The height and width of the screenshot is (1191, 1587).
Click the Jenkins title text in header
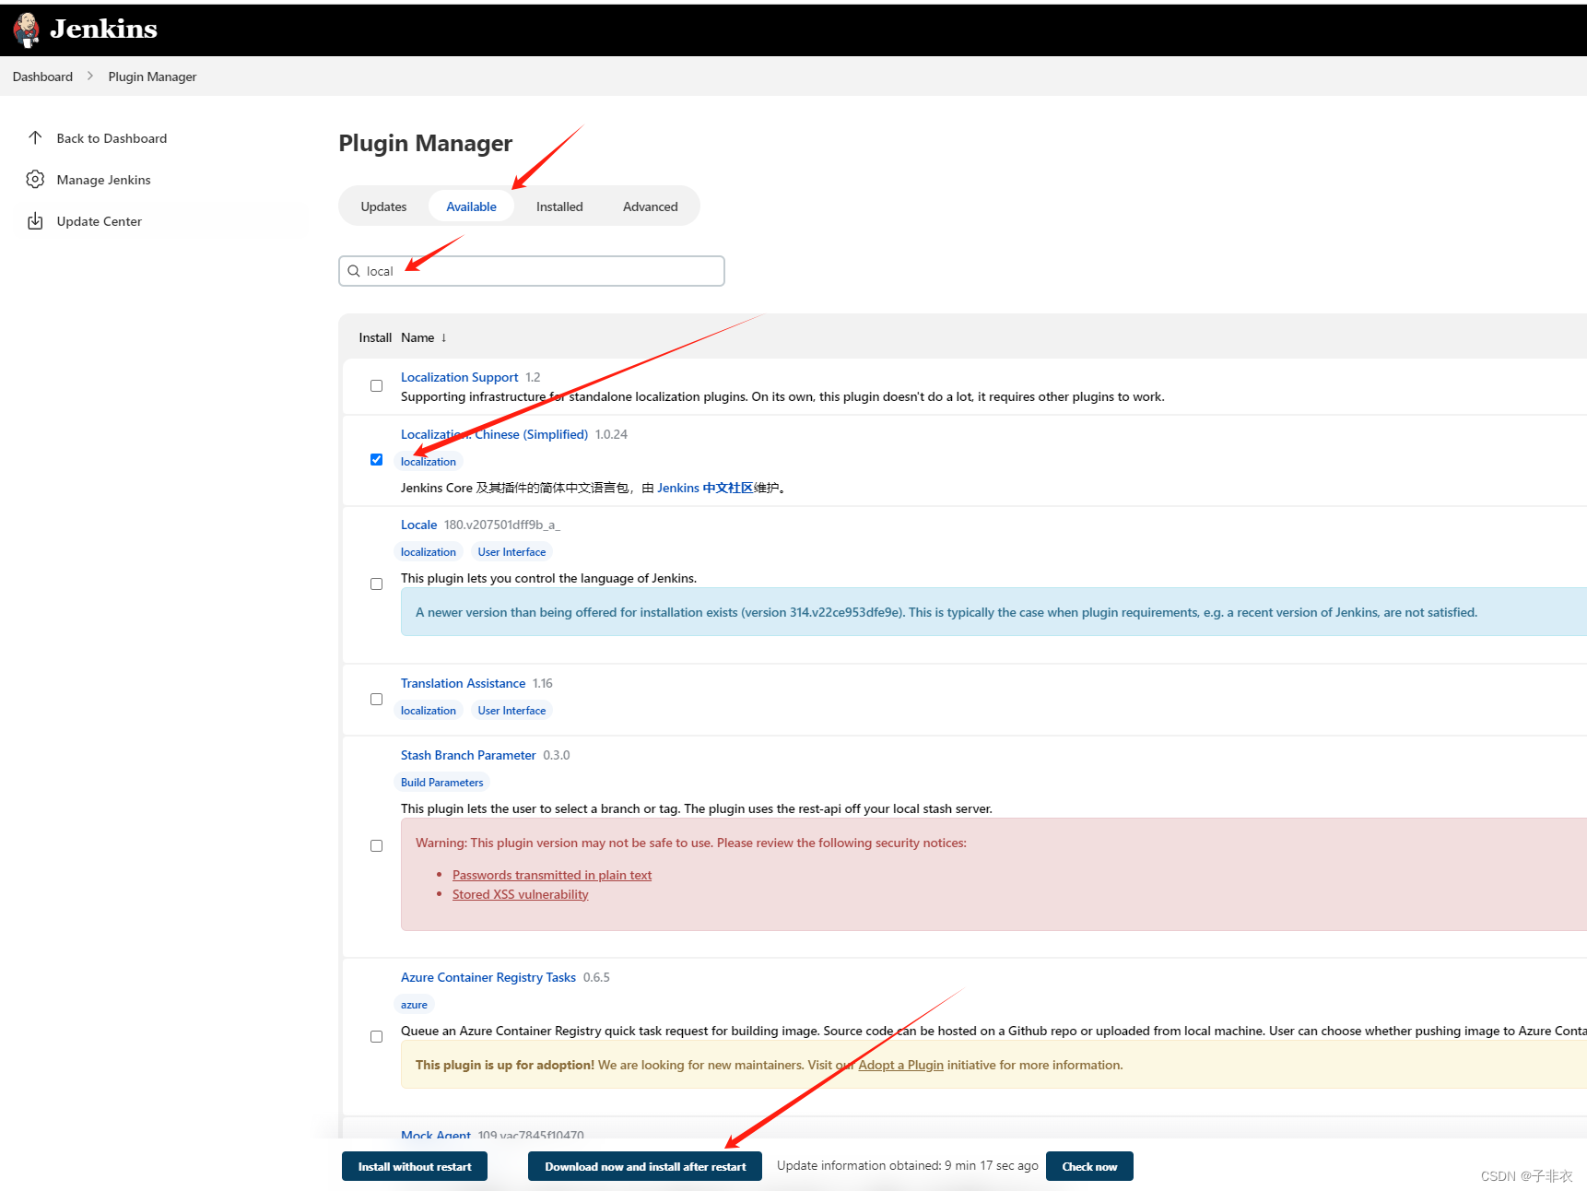point(103,29)
